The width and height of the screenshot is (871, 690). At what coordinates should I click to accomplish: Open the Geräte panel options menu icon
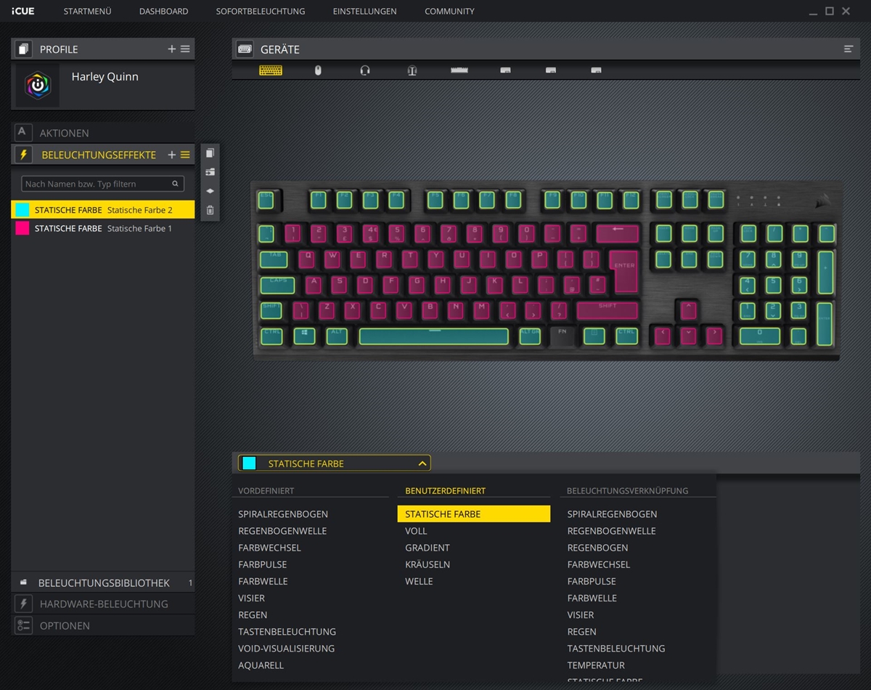click(848, 49)
